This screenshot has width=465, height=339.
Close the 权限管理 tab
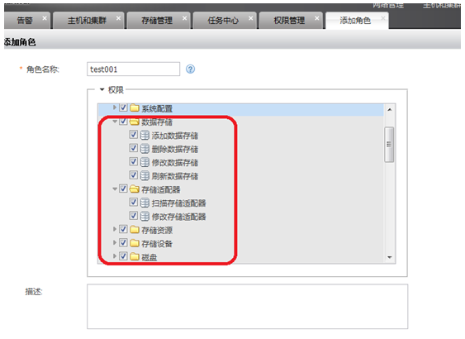[316, 18]
